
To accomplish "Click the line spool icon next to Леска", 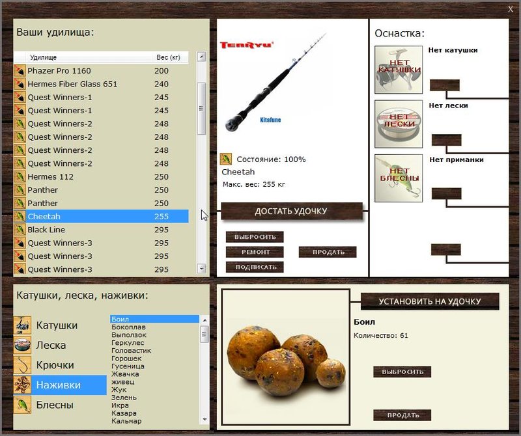I will 22,345.
